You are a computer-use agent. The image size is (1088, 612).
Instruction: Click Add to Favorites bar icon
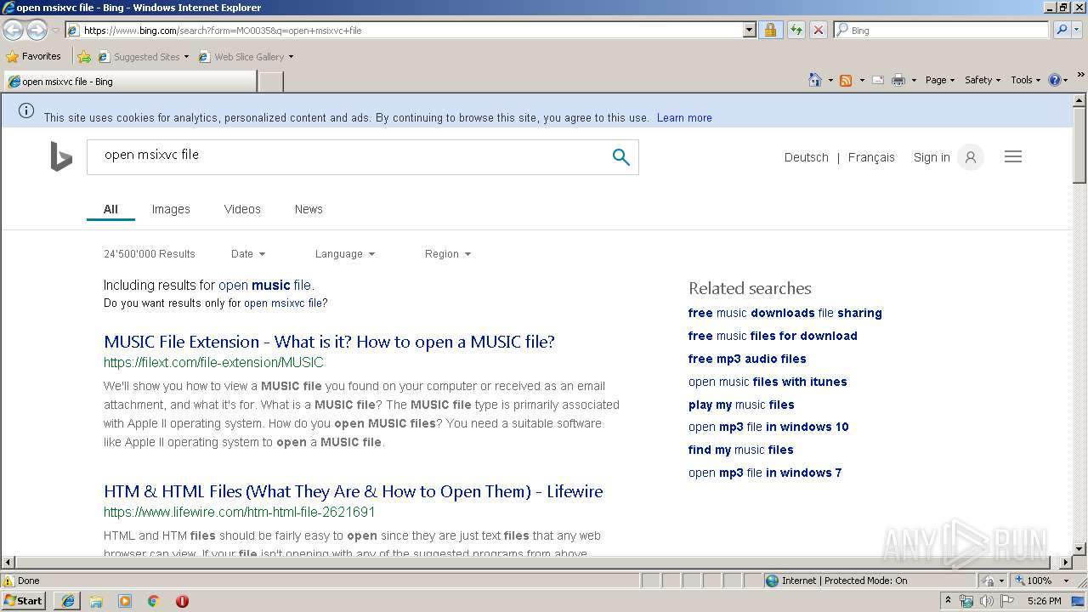(x=84, y=57)
